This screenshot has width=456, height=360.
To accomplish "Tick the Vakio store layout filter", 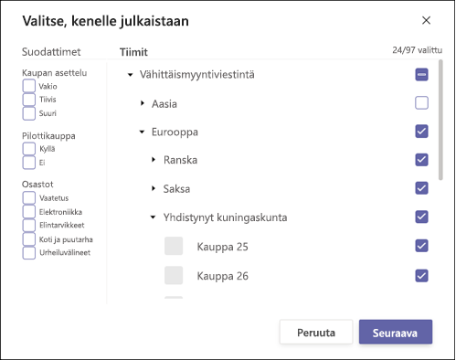I will pyautogui.click(x=29, y=86).
